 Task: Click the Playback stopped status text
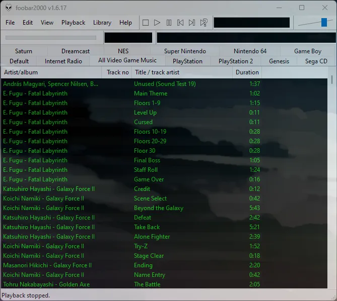click(x=26, y=295)
